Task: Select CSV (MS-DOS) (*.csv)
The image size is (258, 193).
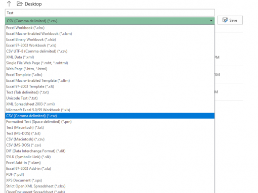Action: [110, 145]
